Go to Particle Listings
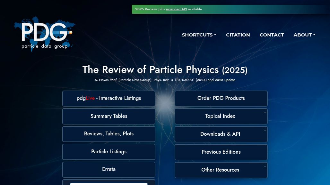This screenshot has height=185, width=330. [109, 152]
